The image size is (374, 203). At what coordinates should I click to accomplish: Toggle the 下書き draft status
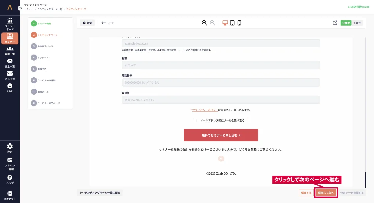(x=357, y=23)
